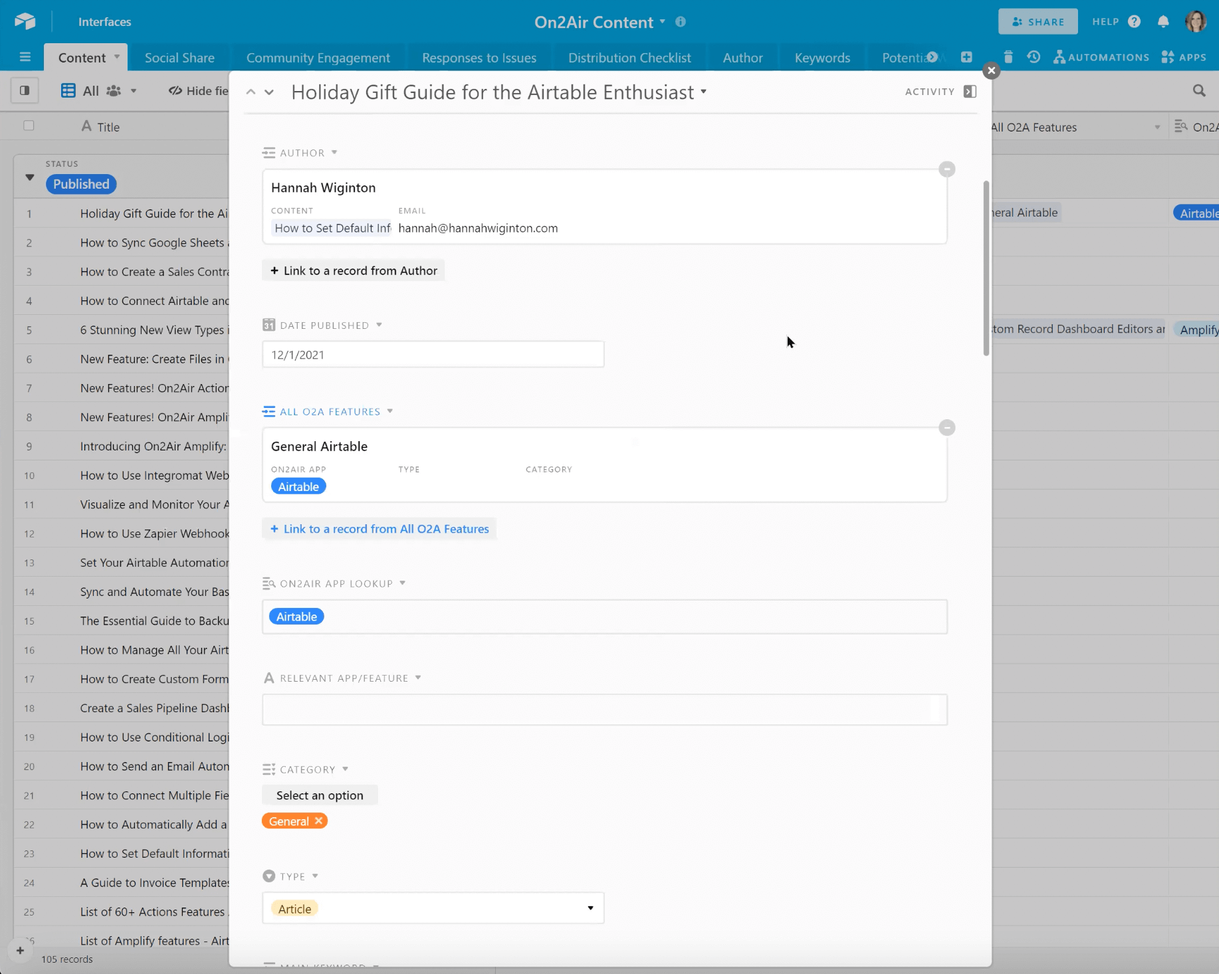Switch to Responses to Issues tab
Image resolution: width=1219 pixels, height=974 pixels.
[x=479, y=58]
